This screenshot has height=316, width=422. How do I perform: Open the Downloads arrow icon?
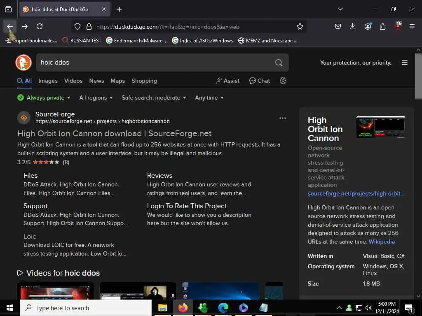(353, 26)
